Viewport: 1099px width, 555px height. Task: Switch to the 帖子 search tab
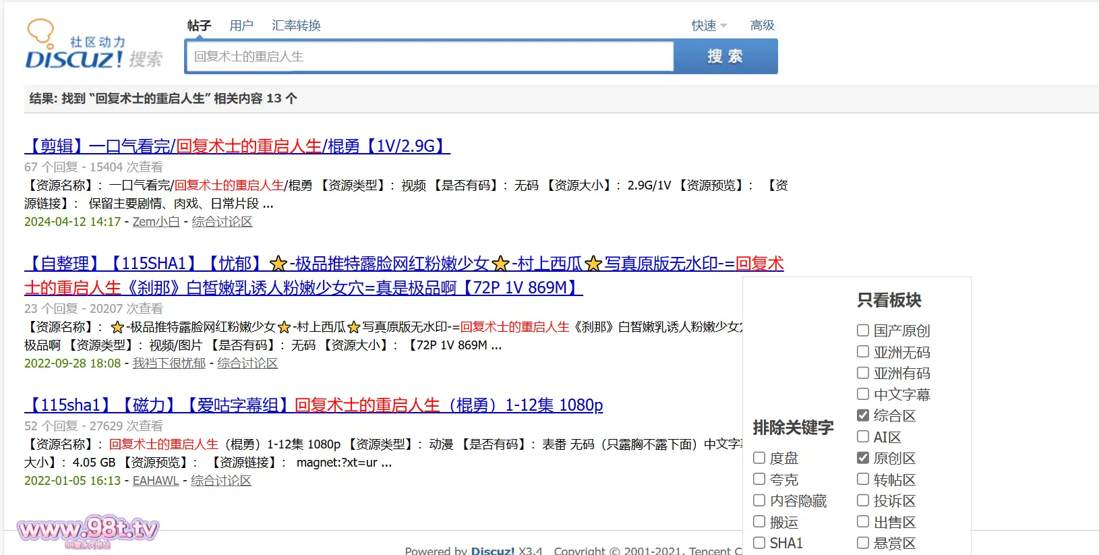click(199, 26)
